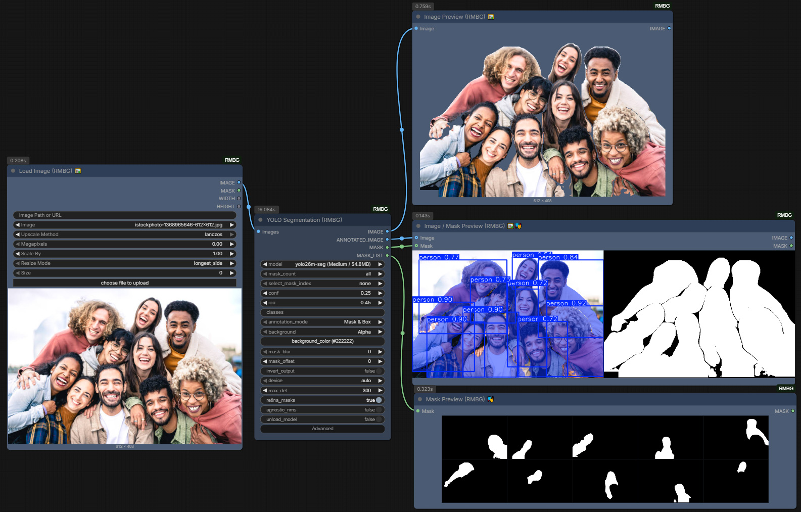Expand the Advanced section in YOLO node
801x512 pixels.
[x=322, y=429]
